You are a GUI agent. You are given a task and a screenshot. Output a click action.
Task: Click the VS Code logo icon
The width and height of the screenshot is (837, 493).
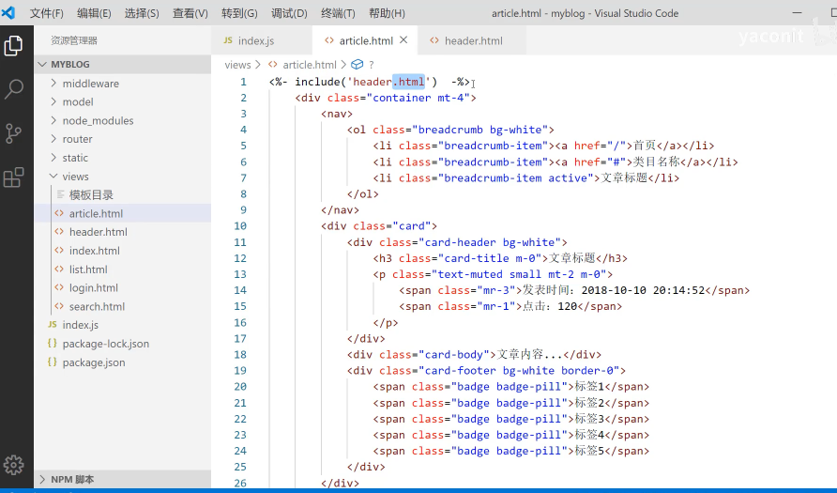[x=8, y=12]
